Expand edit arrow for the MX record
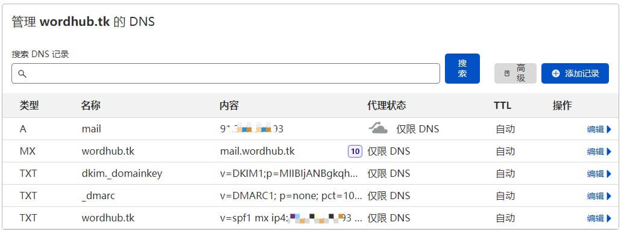Screen dimensions: 621x231 point(609,152)
